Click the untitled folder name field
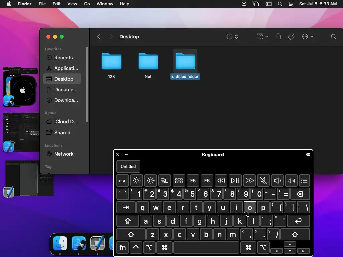This screenshot has height=257, width=343. (185, 77)
